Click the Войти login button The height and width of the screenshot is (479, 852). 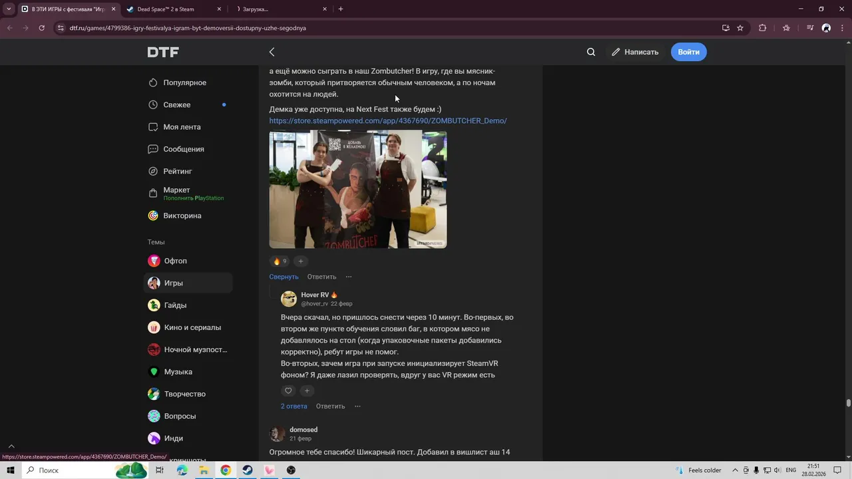coord(688,52)
